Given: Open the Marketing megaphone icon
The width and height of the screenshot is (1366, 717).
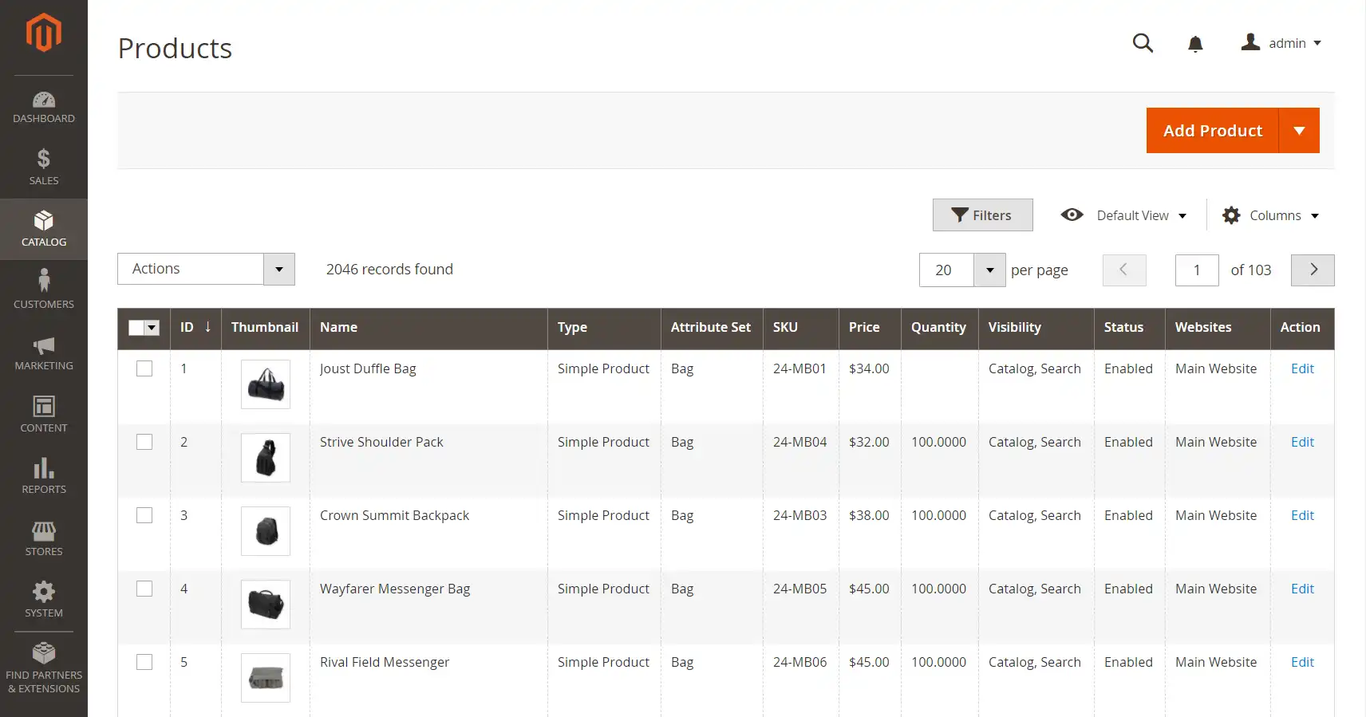Looking at the screenshot, I should (44, 346).
